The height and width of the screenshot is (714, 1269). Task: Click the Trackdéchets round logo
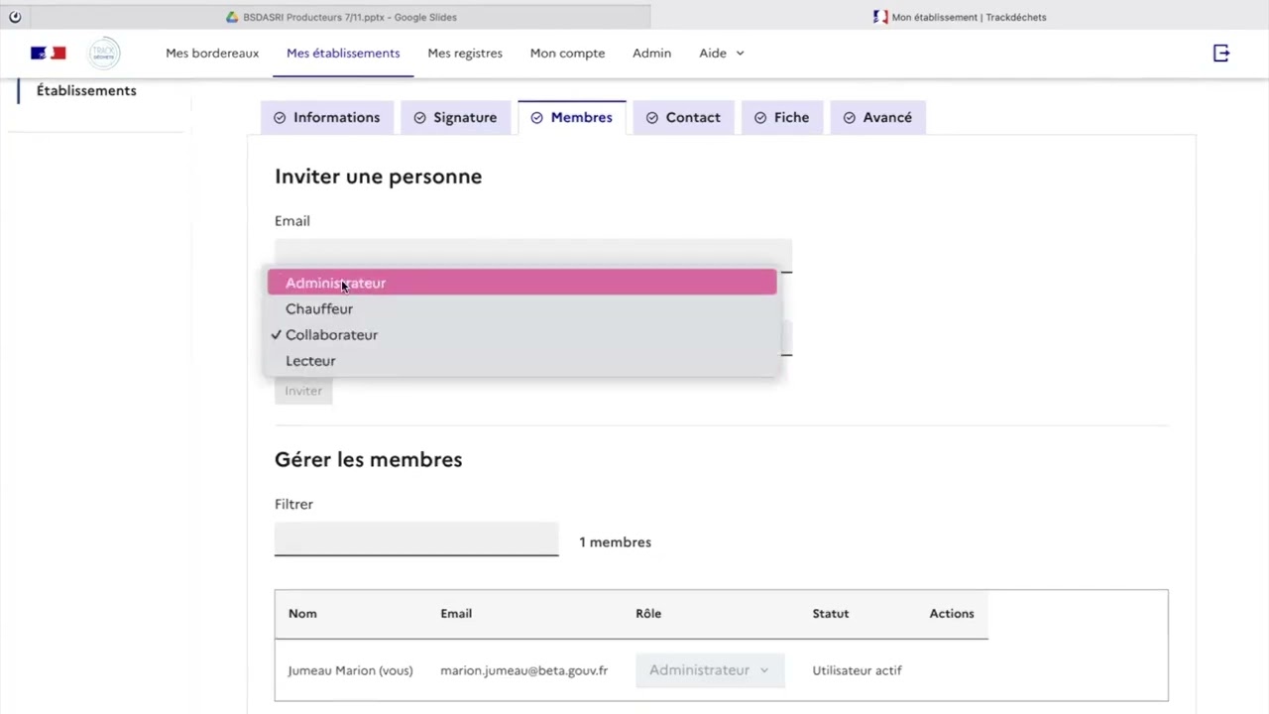point(104,54)
